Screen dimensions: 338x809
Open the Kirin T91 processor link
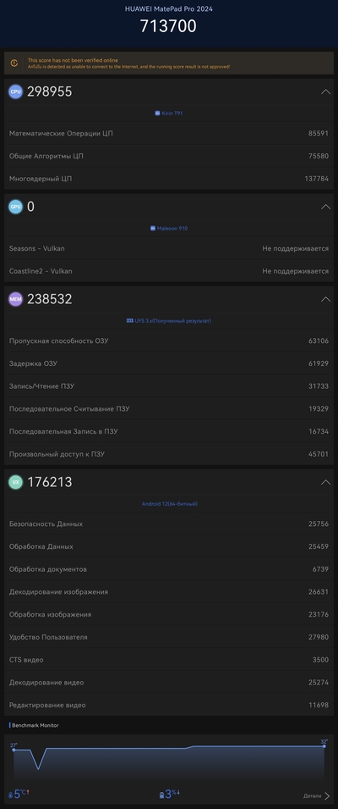click(x=172, y=113)
